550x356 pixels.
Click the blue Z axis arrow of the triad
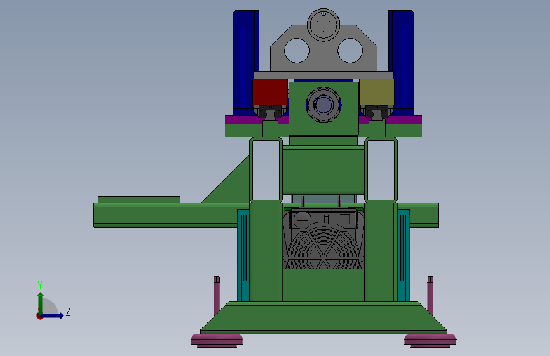tap(53, 315)
